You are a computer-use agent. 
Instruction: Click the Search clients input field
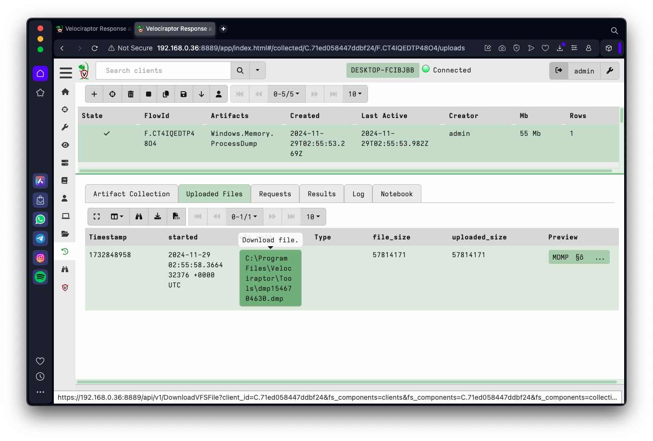coord(163,71)
